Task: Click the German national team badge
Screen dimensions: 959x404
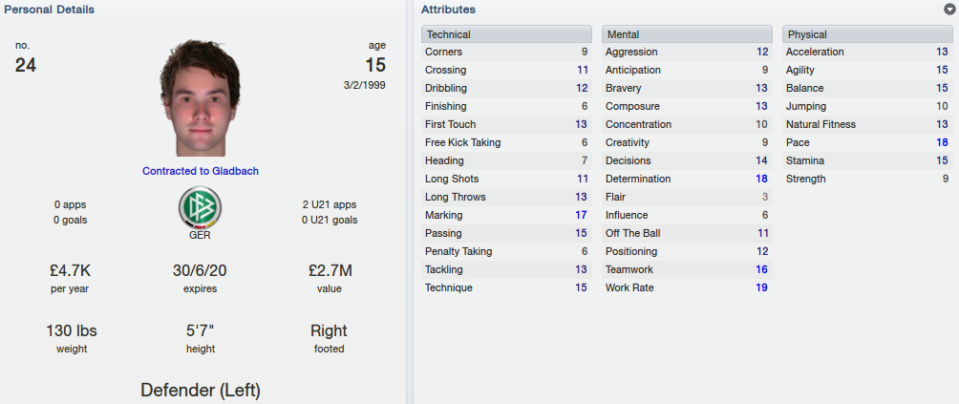Action: tap(200, 207)
